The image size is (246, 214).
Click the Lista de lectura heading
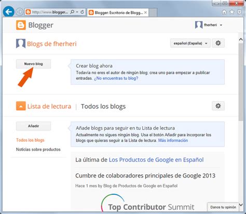coord(49,106)
